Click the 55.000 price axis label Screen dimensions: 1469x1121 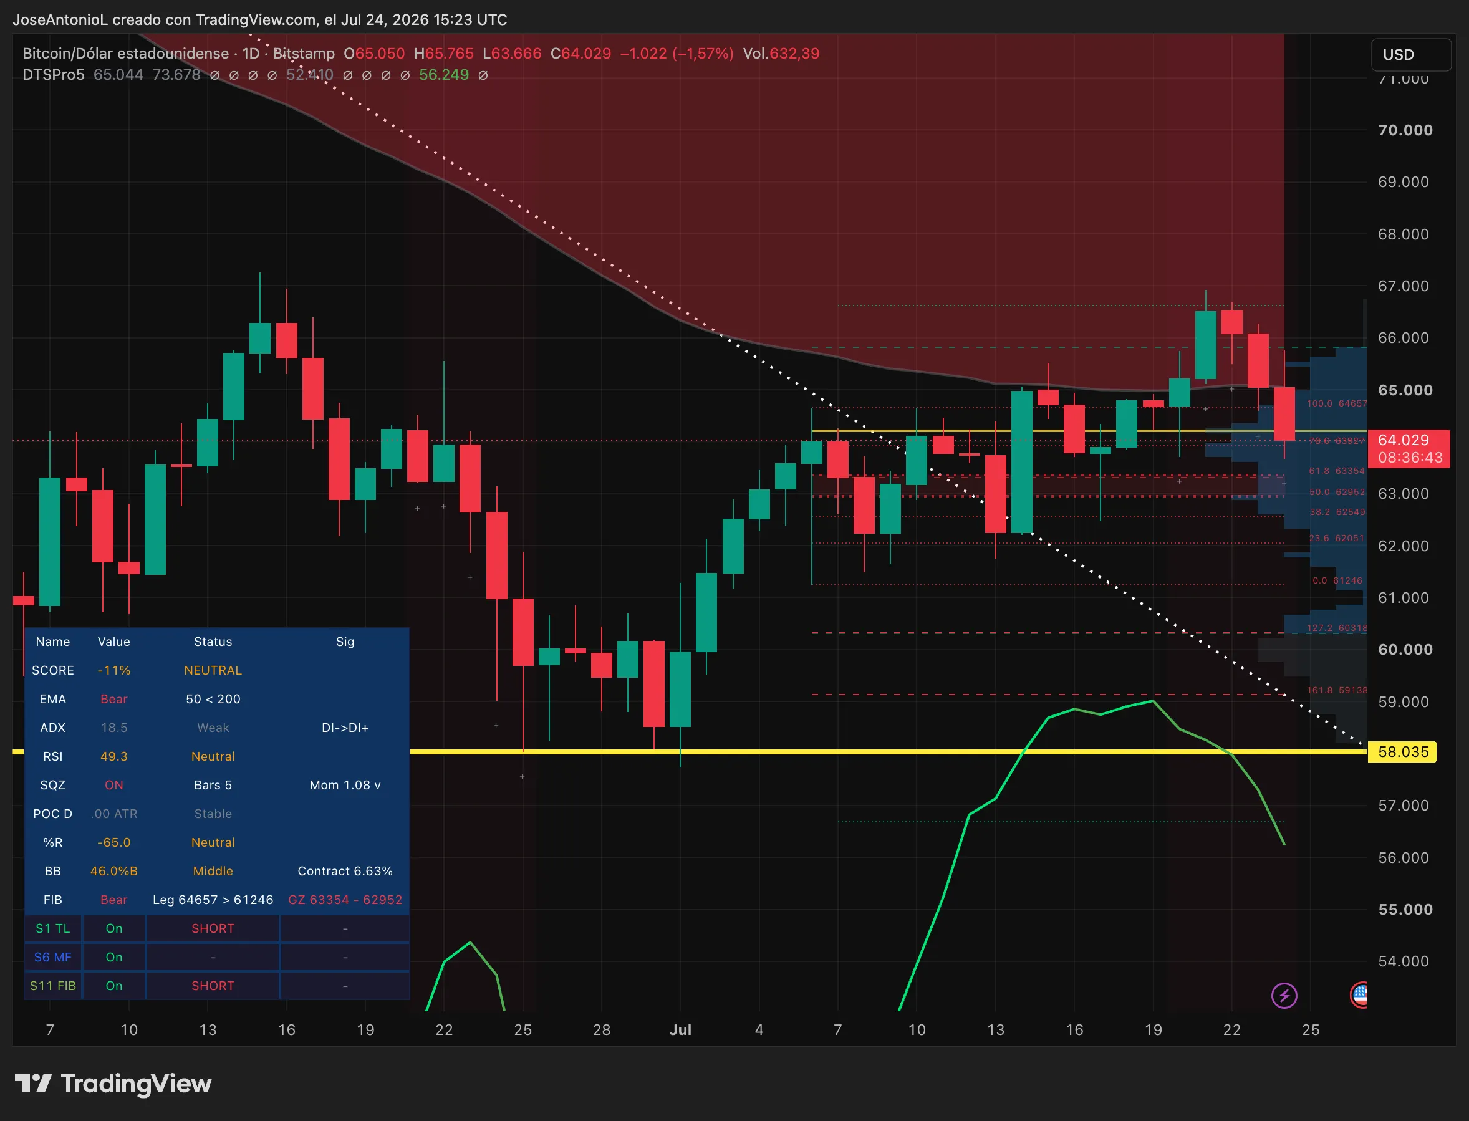(x=1405, y=910)
